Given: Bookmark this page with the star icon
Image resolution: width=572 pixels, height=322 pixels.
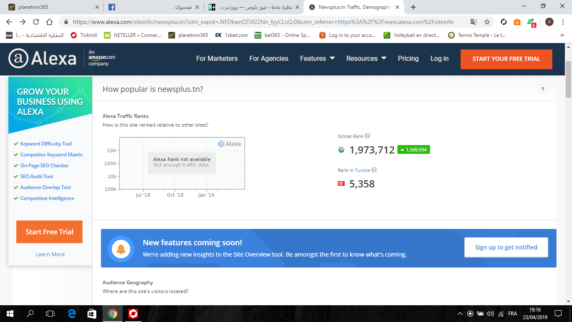Looking at the screenshot, I should pos(487,22).
